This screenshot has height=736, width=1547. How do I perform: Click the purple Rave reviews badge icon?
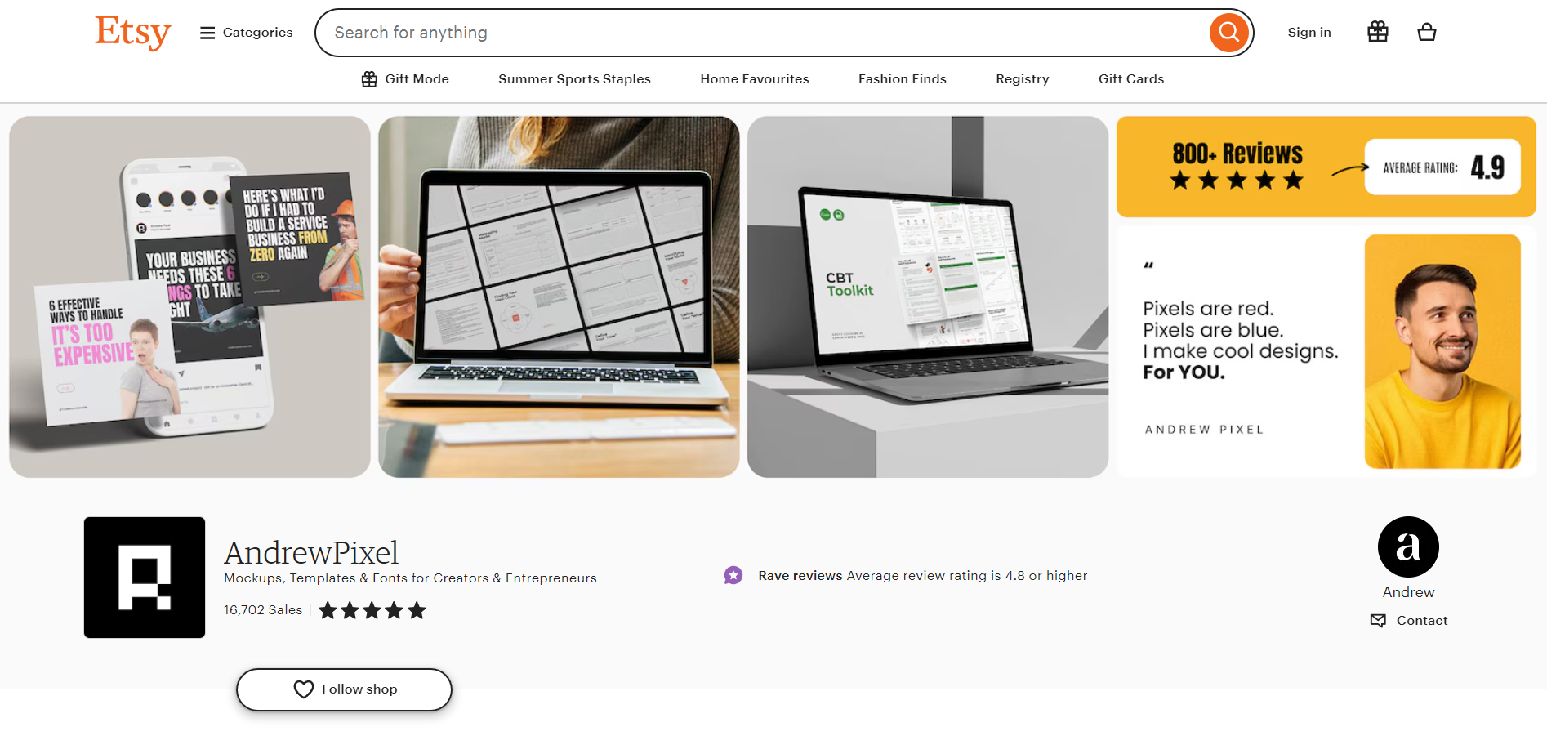[733, 576]
